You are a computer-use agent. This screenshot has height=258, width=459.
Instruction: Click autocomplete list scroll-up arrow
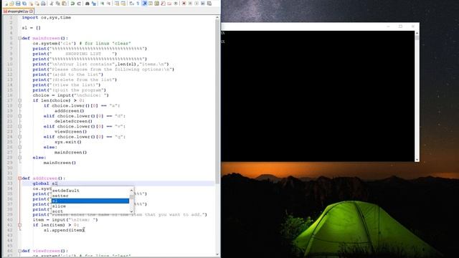pos(131,191)
